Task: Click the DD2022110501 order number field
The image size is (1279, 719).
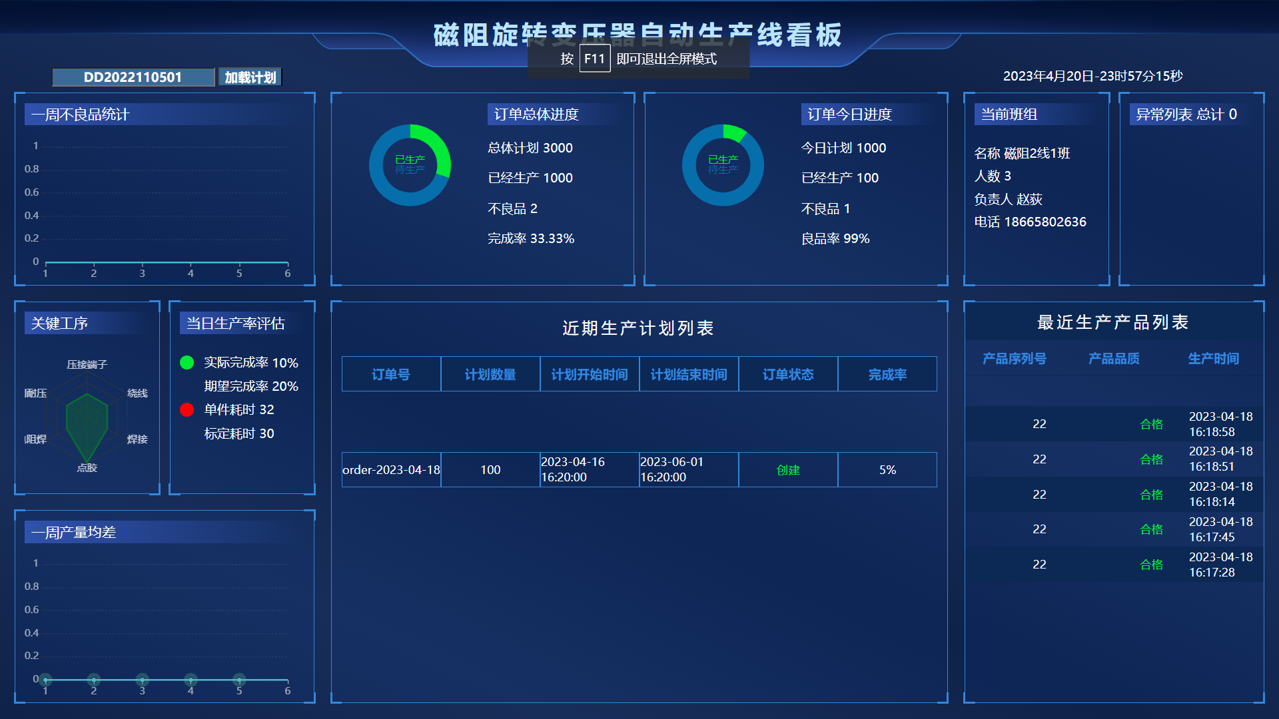Action: coord(133,77)
